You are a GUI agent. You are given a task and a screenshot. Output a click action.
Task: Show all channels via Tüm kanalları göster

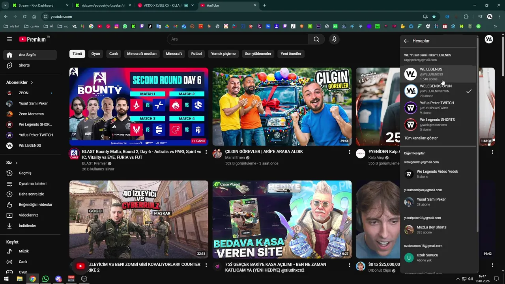pyautogui.click(x=421, y=138)
